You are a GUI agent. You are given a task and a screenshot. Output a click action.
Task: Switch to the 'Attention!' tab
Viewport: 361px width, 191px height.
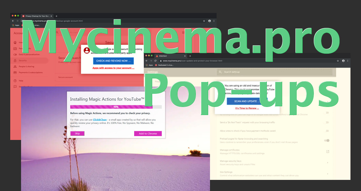click(x=164, y=56)
